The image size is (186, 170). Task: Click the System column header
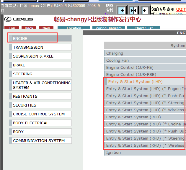coord(145,45)
